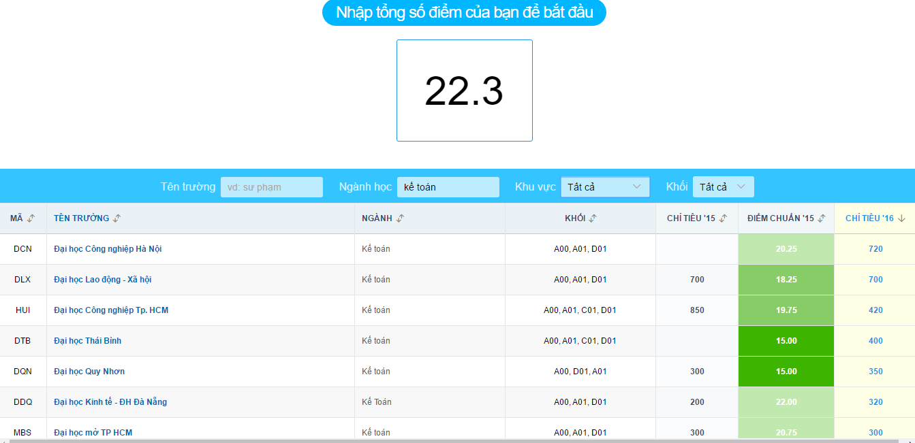Open Đại học Công nghiệp Hà Nội link
Screen dimensions: 915x443
[108, 249]
